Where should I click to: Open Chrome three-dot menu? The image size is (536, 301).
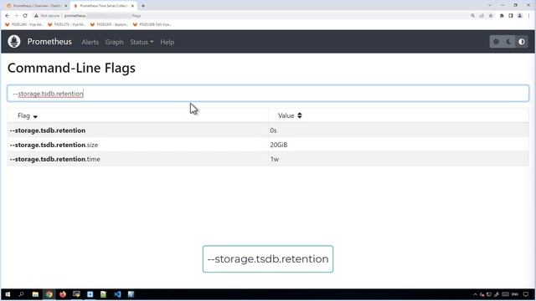click(x=528, y=16)
